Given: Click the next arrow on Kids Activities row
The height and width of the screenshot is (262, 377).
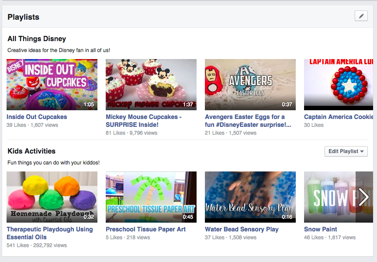Looking at the screenshot, I should point(364,197).
